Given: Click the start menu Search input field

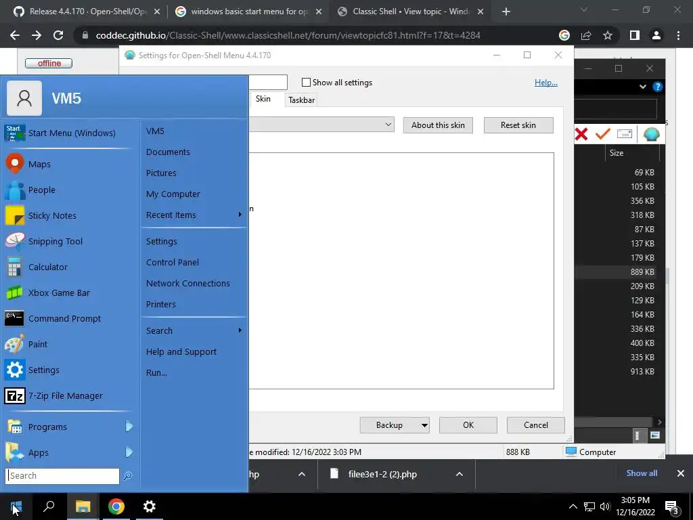Looking at the screenshot, I should click(62, 476).
